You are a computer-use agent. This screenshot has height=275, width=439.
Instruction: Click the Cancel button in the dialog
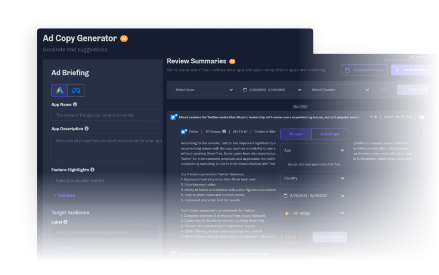[291, 237]
